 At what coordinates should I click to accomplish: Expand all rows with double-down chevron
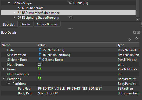130,39
